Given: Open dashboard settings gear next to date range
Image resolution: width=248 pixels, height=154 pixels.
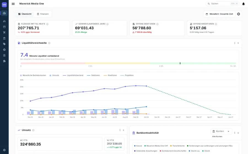Looking at the screenshot, I should [x=239, y=14].
